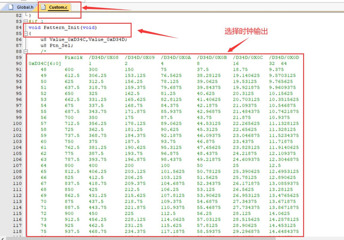Click the value '612.5' on line 92

pyautogui.click(x=72, y=76)
